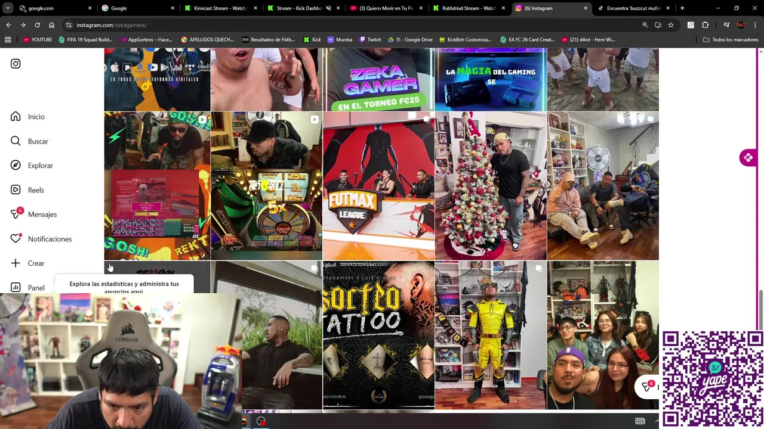Open the Google Drive bookmark
Image resolution: width=764 pixels, height=429 pixels.
click(410, 40)
